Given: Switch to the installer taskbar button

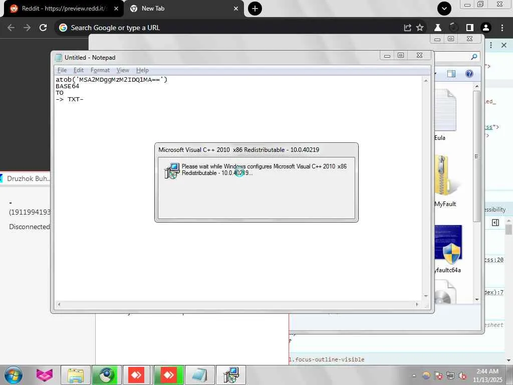Looking at the screenshot, I should point(231,375).
